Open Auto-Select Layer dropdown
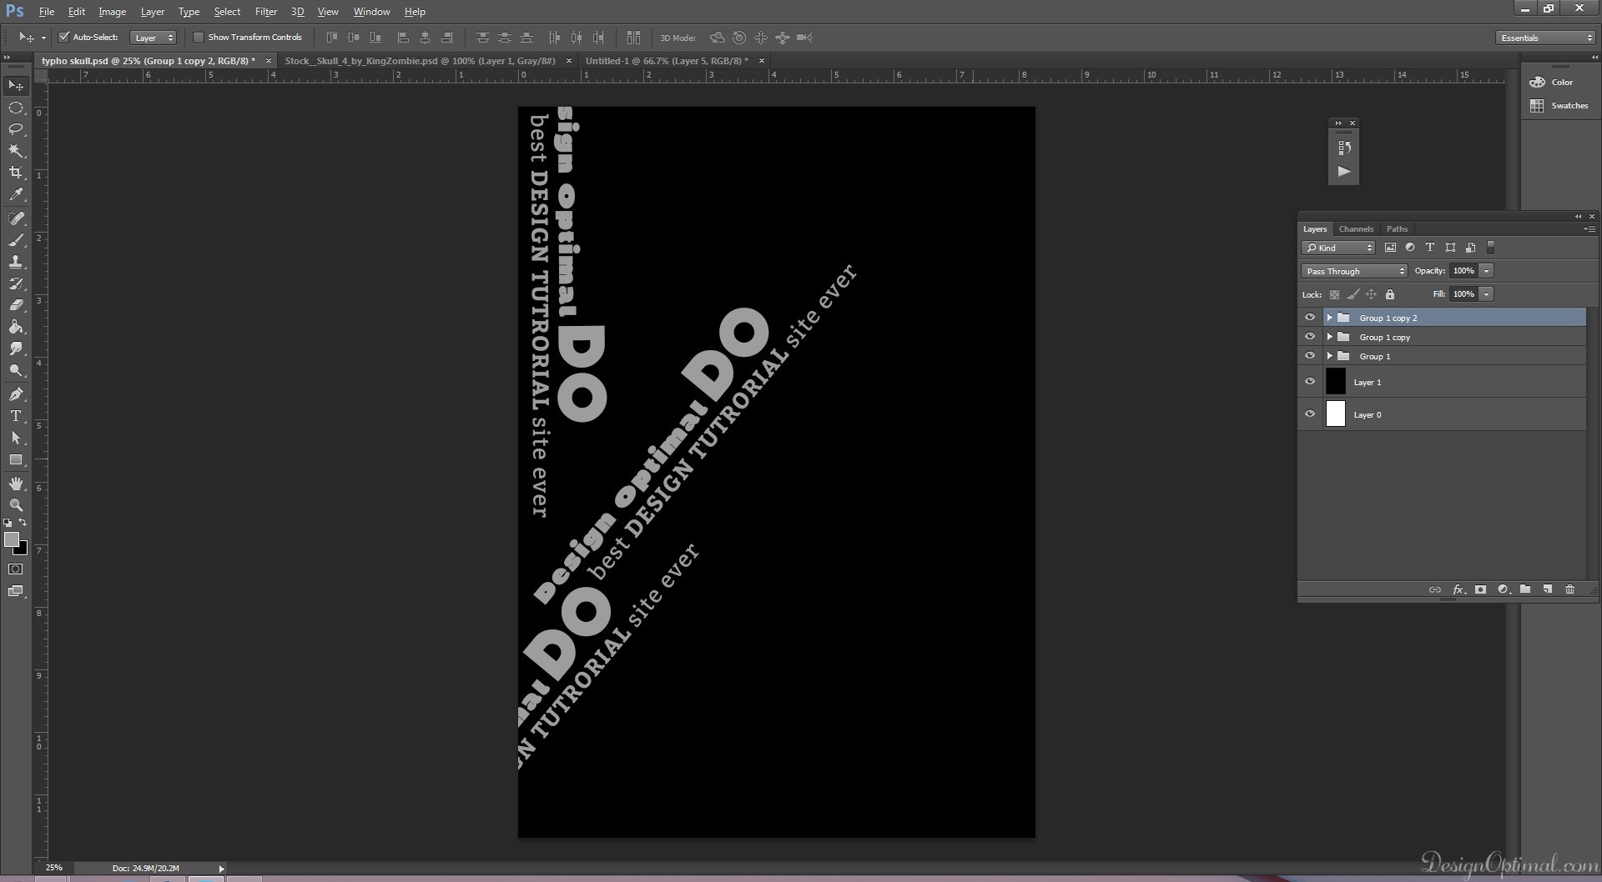 click(x=154, y=38)
